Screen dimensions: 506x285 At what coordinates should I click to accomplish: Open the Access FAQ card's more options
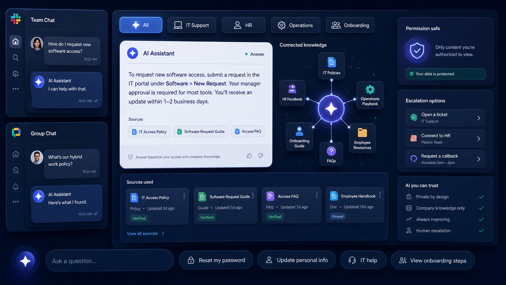(x=317, y=195)
